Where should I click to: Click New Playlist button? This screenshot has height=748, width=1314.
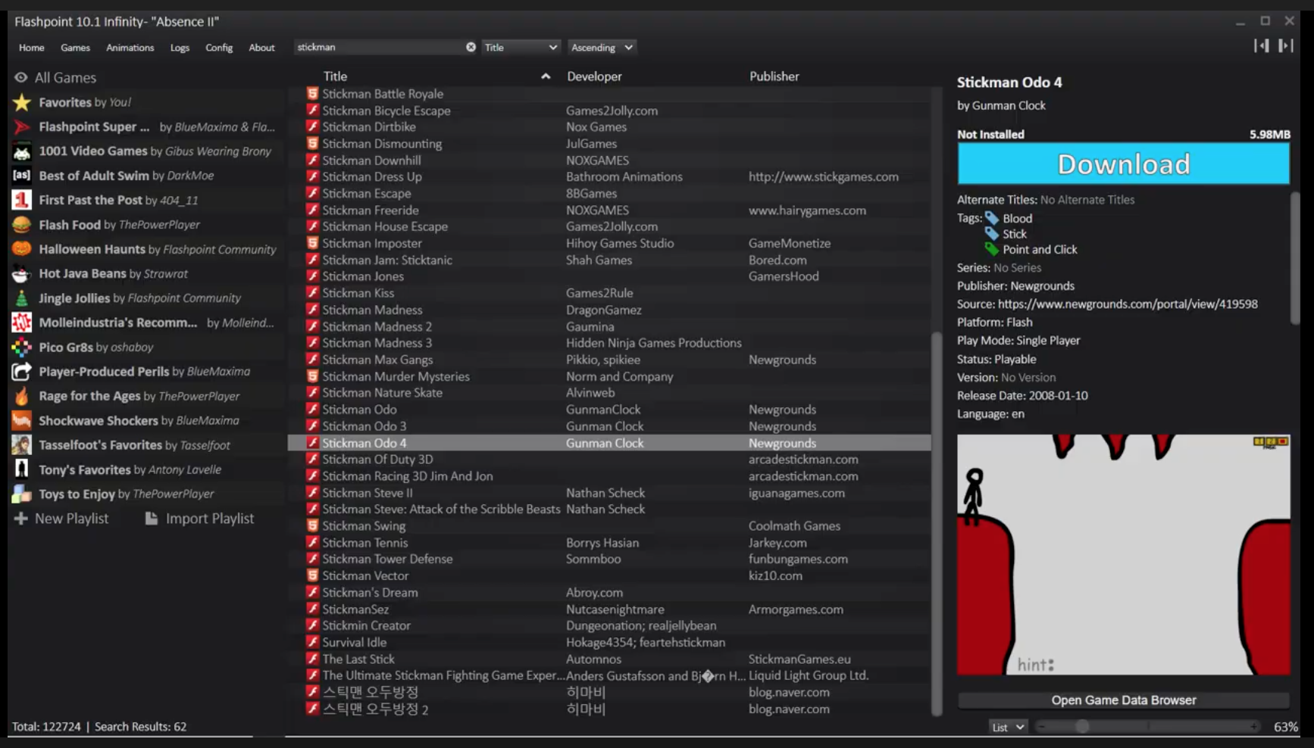63,519
